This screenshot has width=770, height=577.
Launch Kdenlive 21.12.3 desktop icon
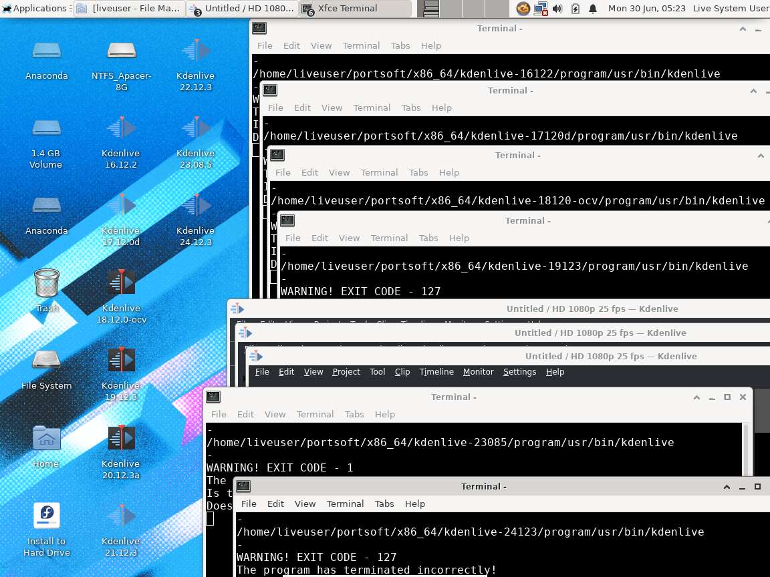coord(121,530)
